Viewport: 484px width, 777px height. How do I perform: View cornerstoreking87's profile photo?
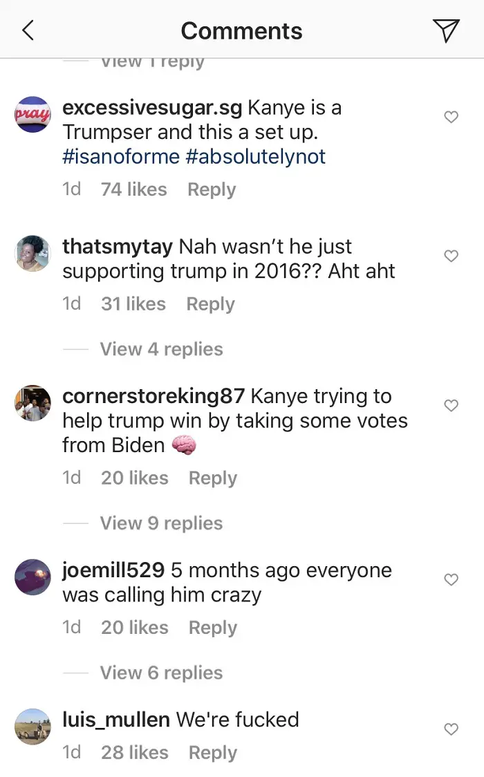click(32, 403)
